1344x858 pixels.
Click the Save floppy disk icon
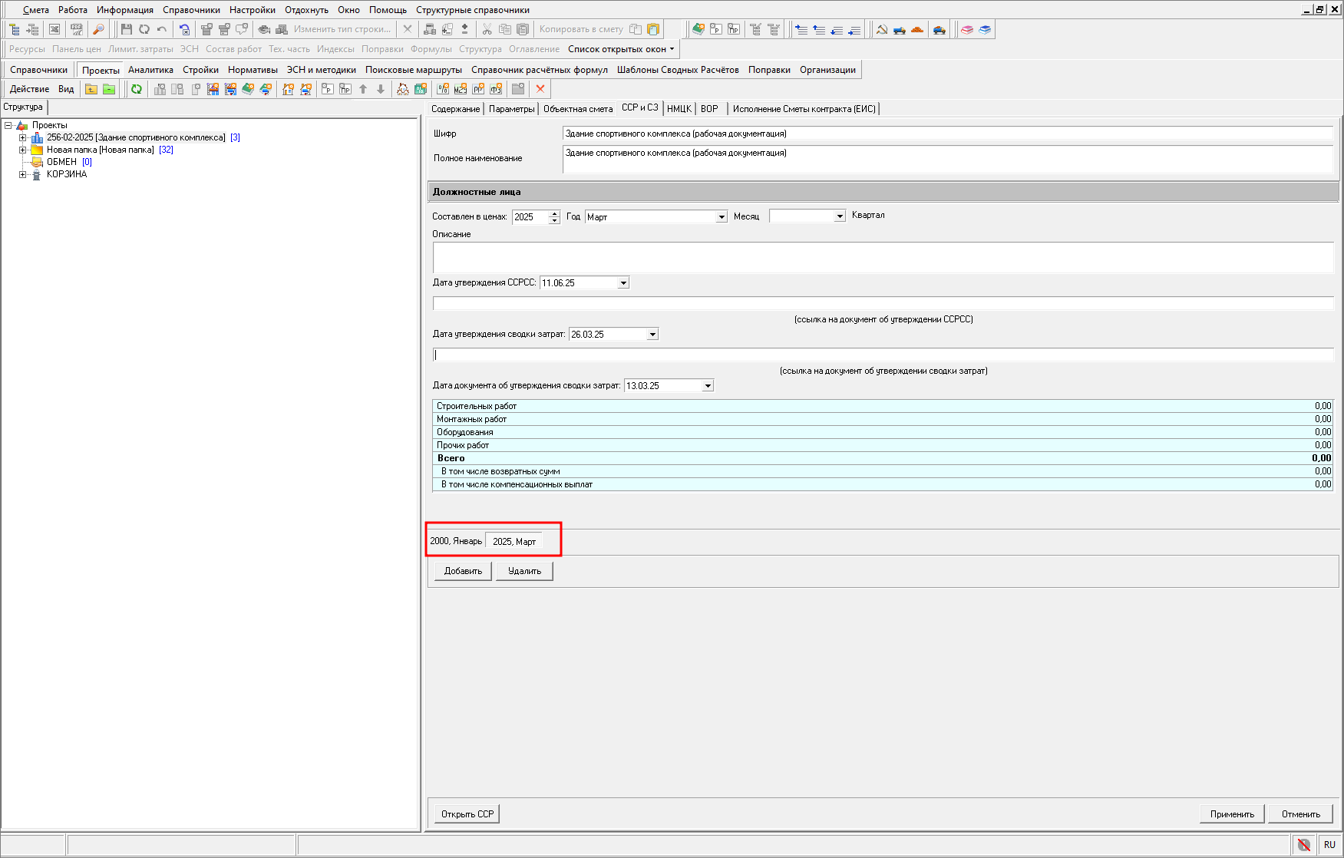point(127,29)
